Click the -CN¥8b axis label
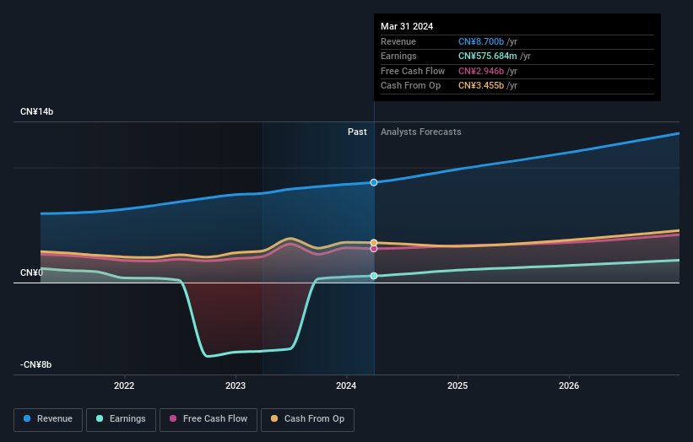Screen dimensions: 693x442 [x=35, y=364]
